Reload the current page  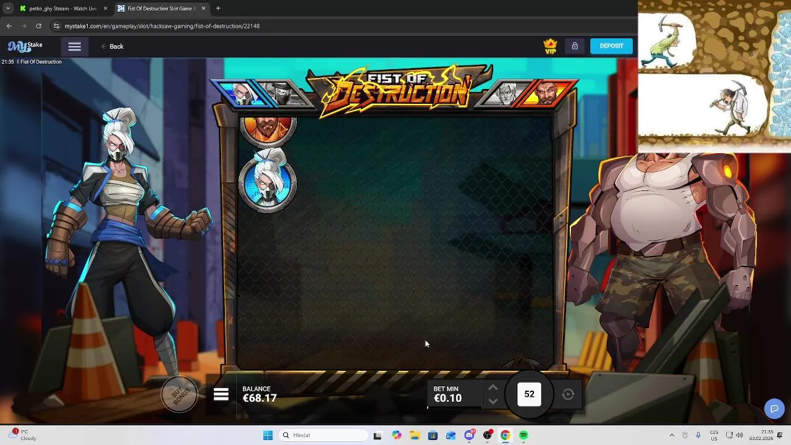coord(38,26)
